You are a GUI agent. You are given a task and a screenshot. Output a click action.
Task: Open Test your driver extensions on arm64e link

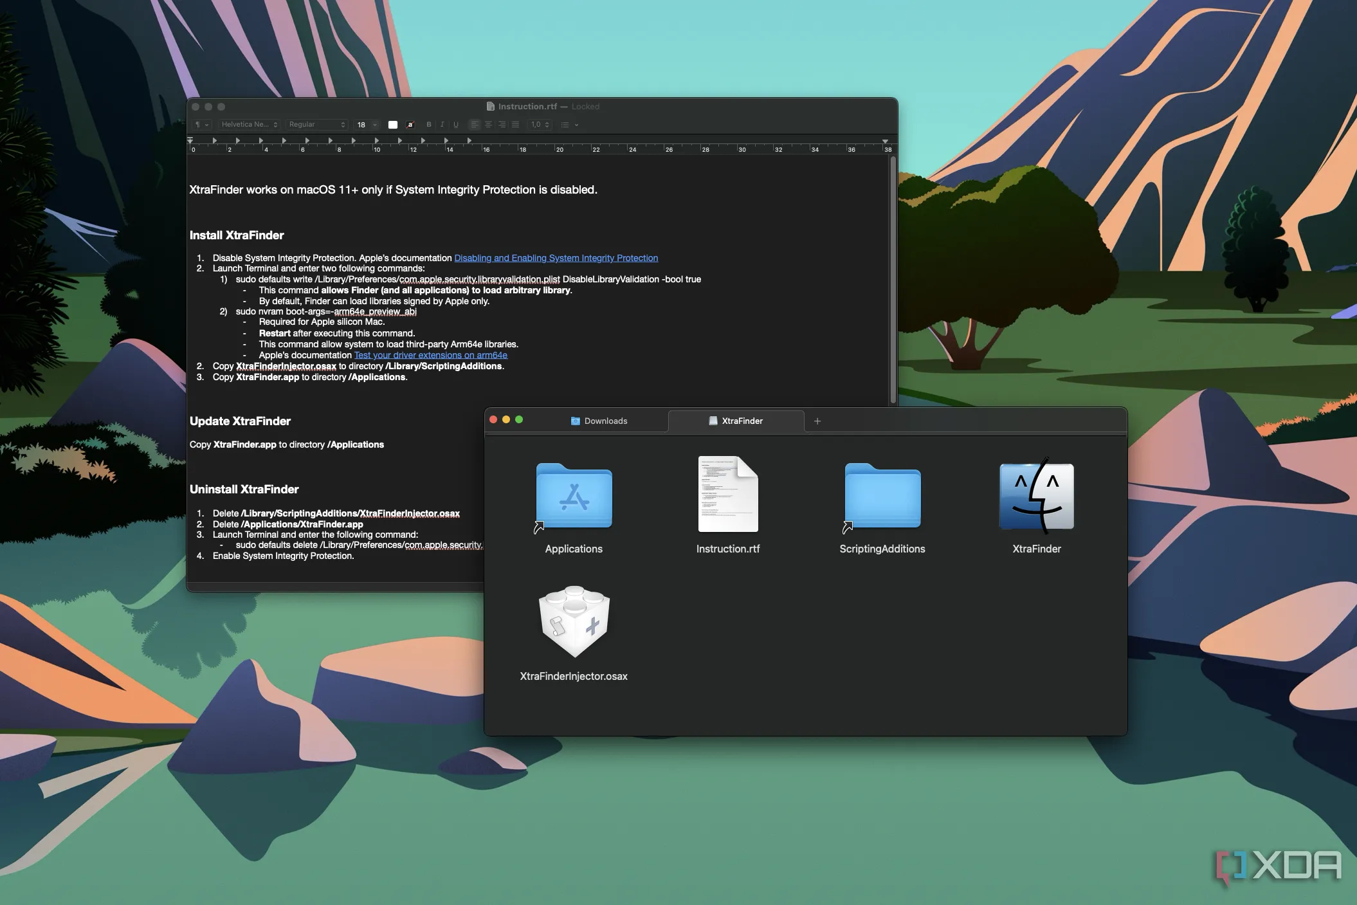click(x=431, y=355)
